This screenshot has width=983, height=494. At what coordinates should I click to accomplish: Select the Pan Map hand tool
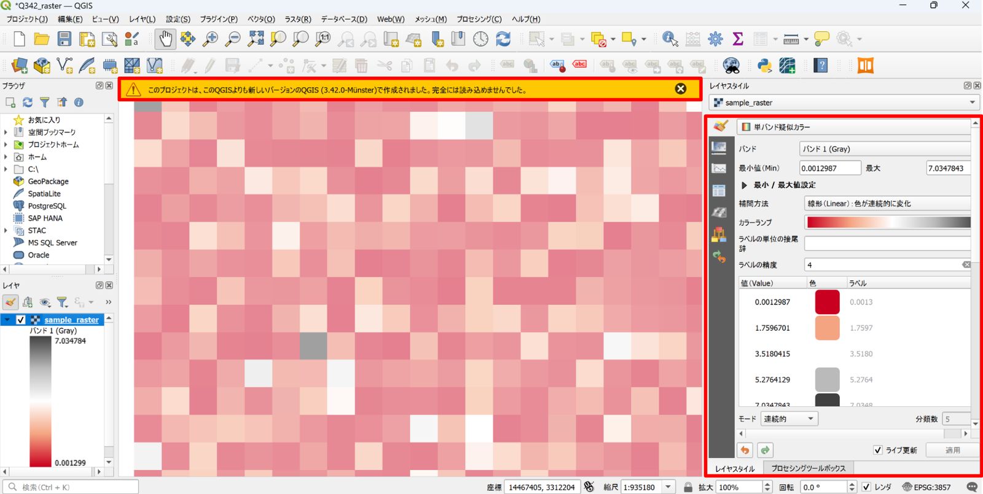[x=165, y=39]
